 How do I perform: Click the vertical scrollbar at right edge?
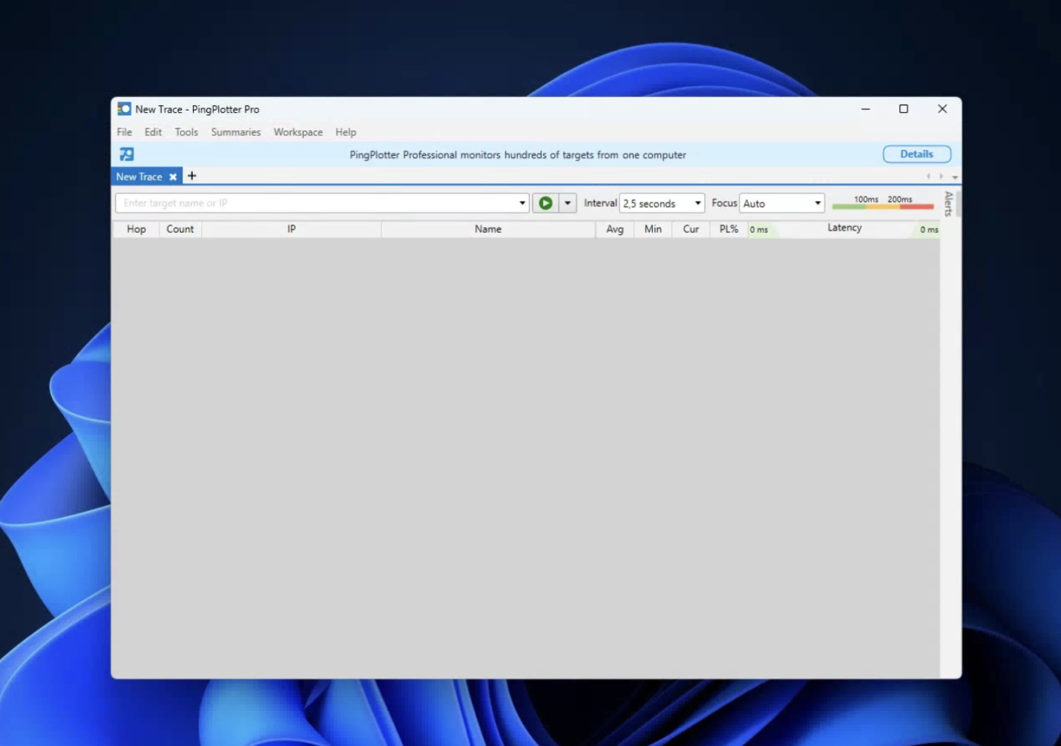pos(959,204)
